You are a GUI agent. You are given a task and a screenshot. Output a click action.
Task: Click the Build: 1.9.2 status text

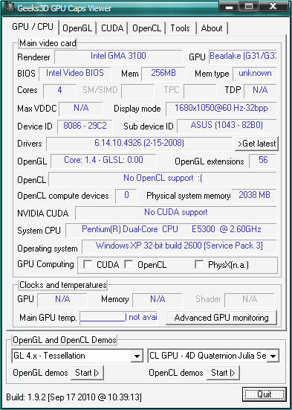[x=74, y=397]
